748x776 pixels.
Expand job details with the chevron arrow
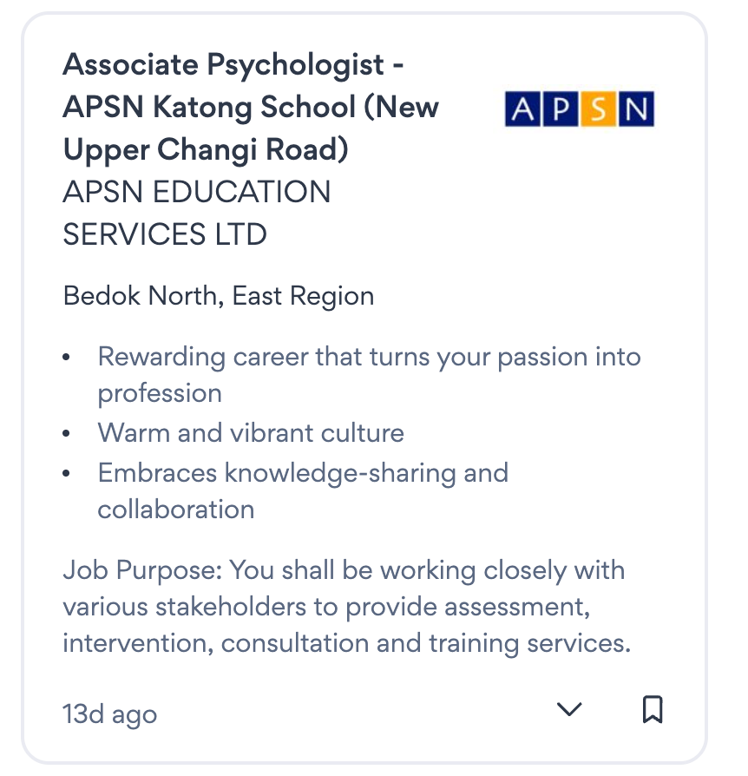click(x=568, y=709)
